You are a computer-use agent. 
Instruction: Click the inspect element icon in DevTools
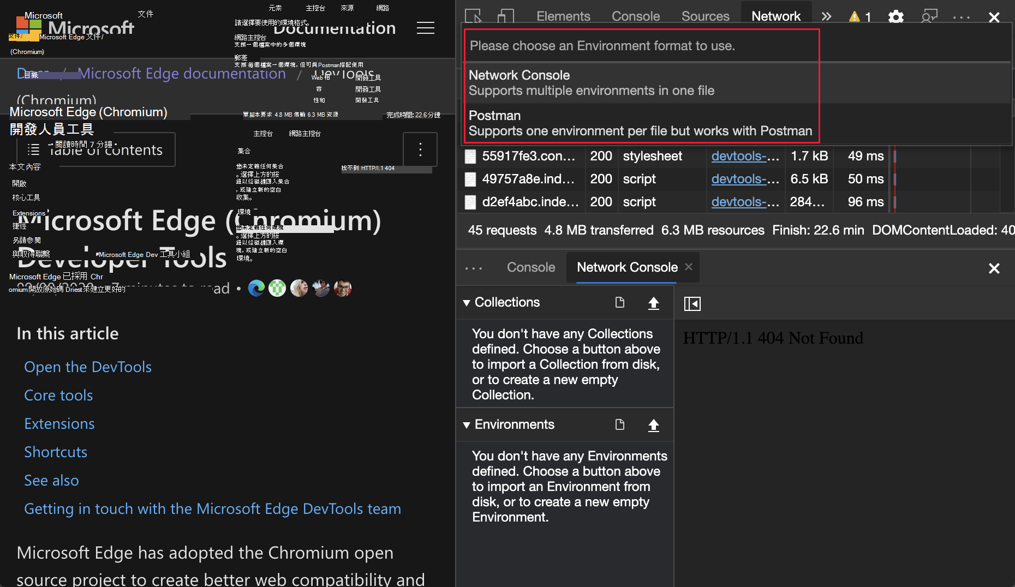(x=473, y=16)
